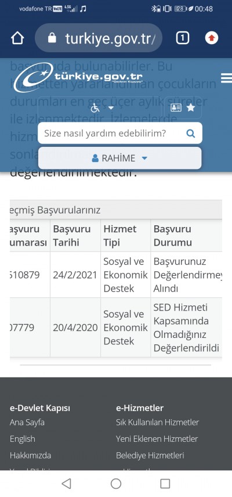
Task: Click the accessibility wheelchair icon
Action: click(x=95, y=108)
